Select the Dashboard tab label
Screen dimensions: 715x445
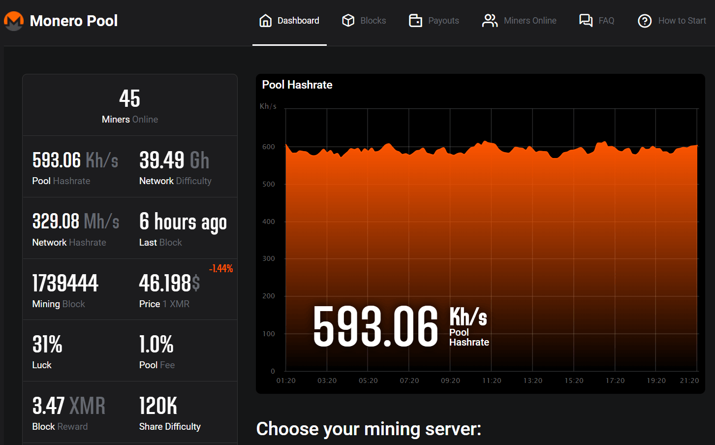[x=298, y=21]
